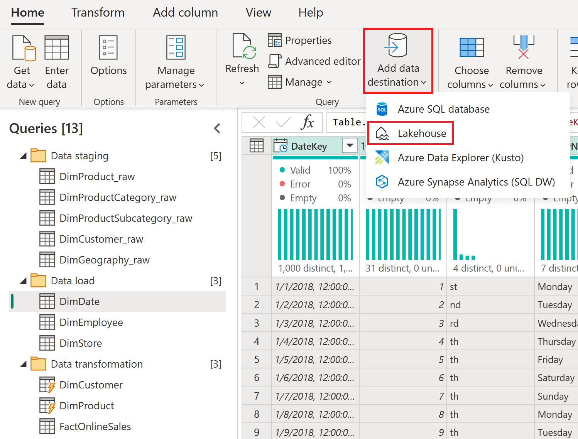Switch to the Transform tab
Viewport: 578px width, 439px height.
[x=98, y=13]
